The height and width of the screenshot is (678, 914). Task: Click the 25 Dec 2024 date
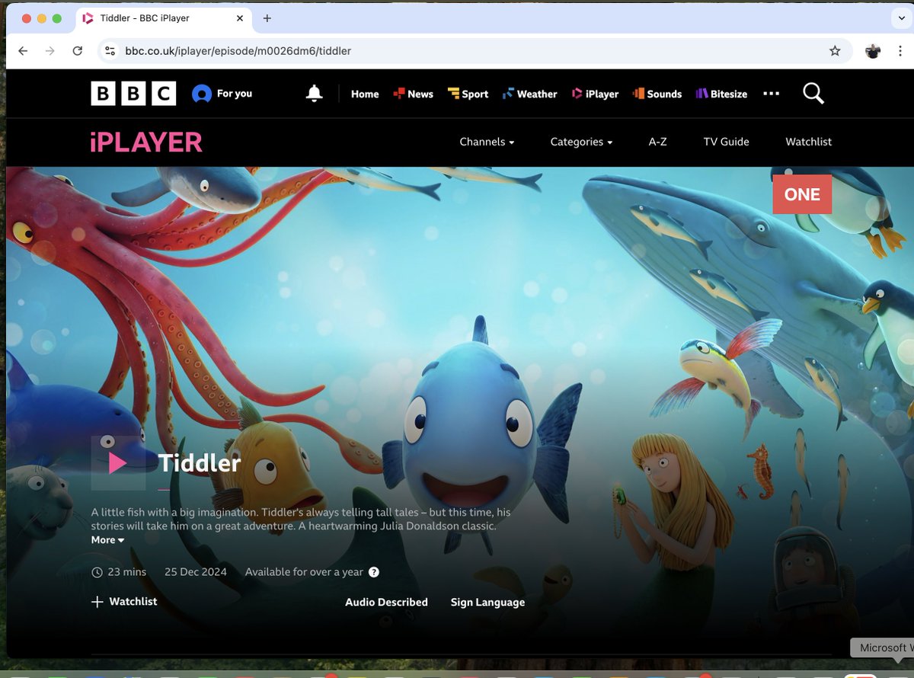pos(195,572)
